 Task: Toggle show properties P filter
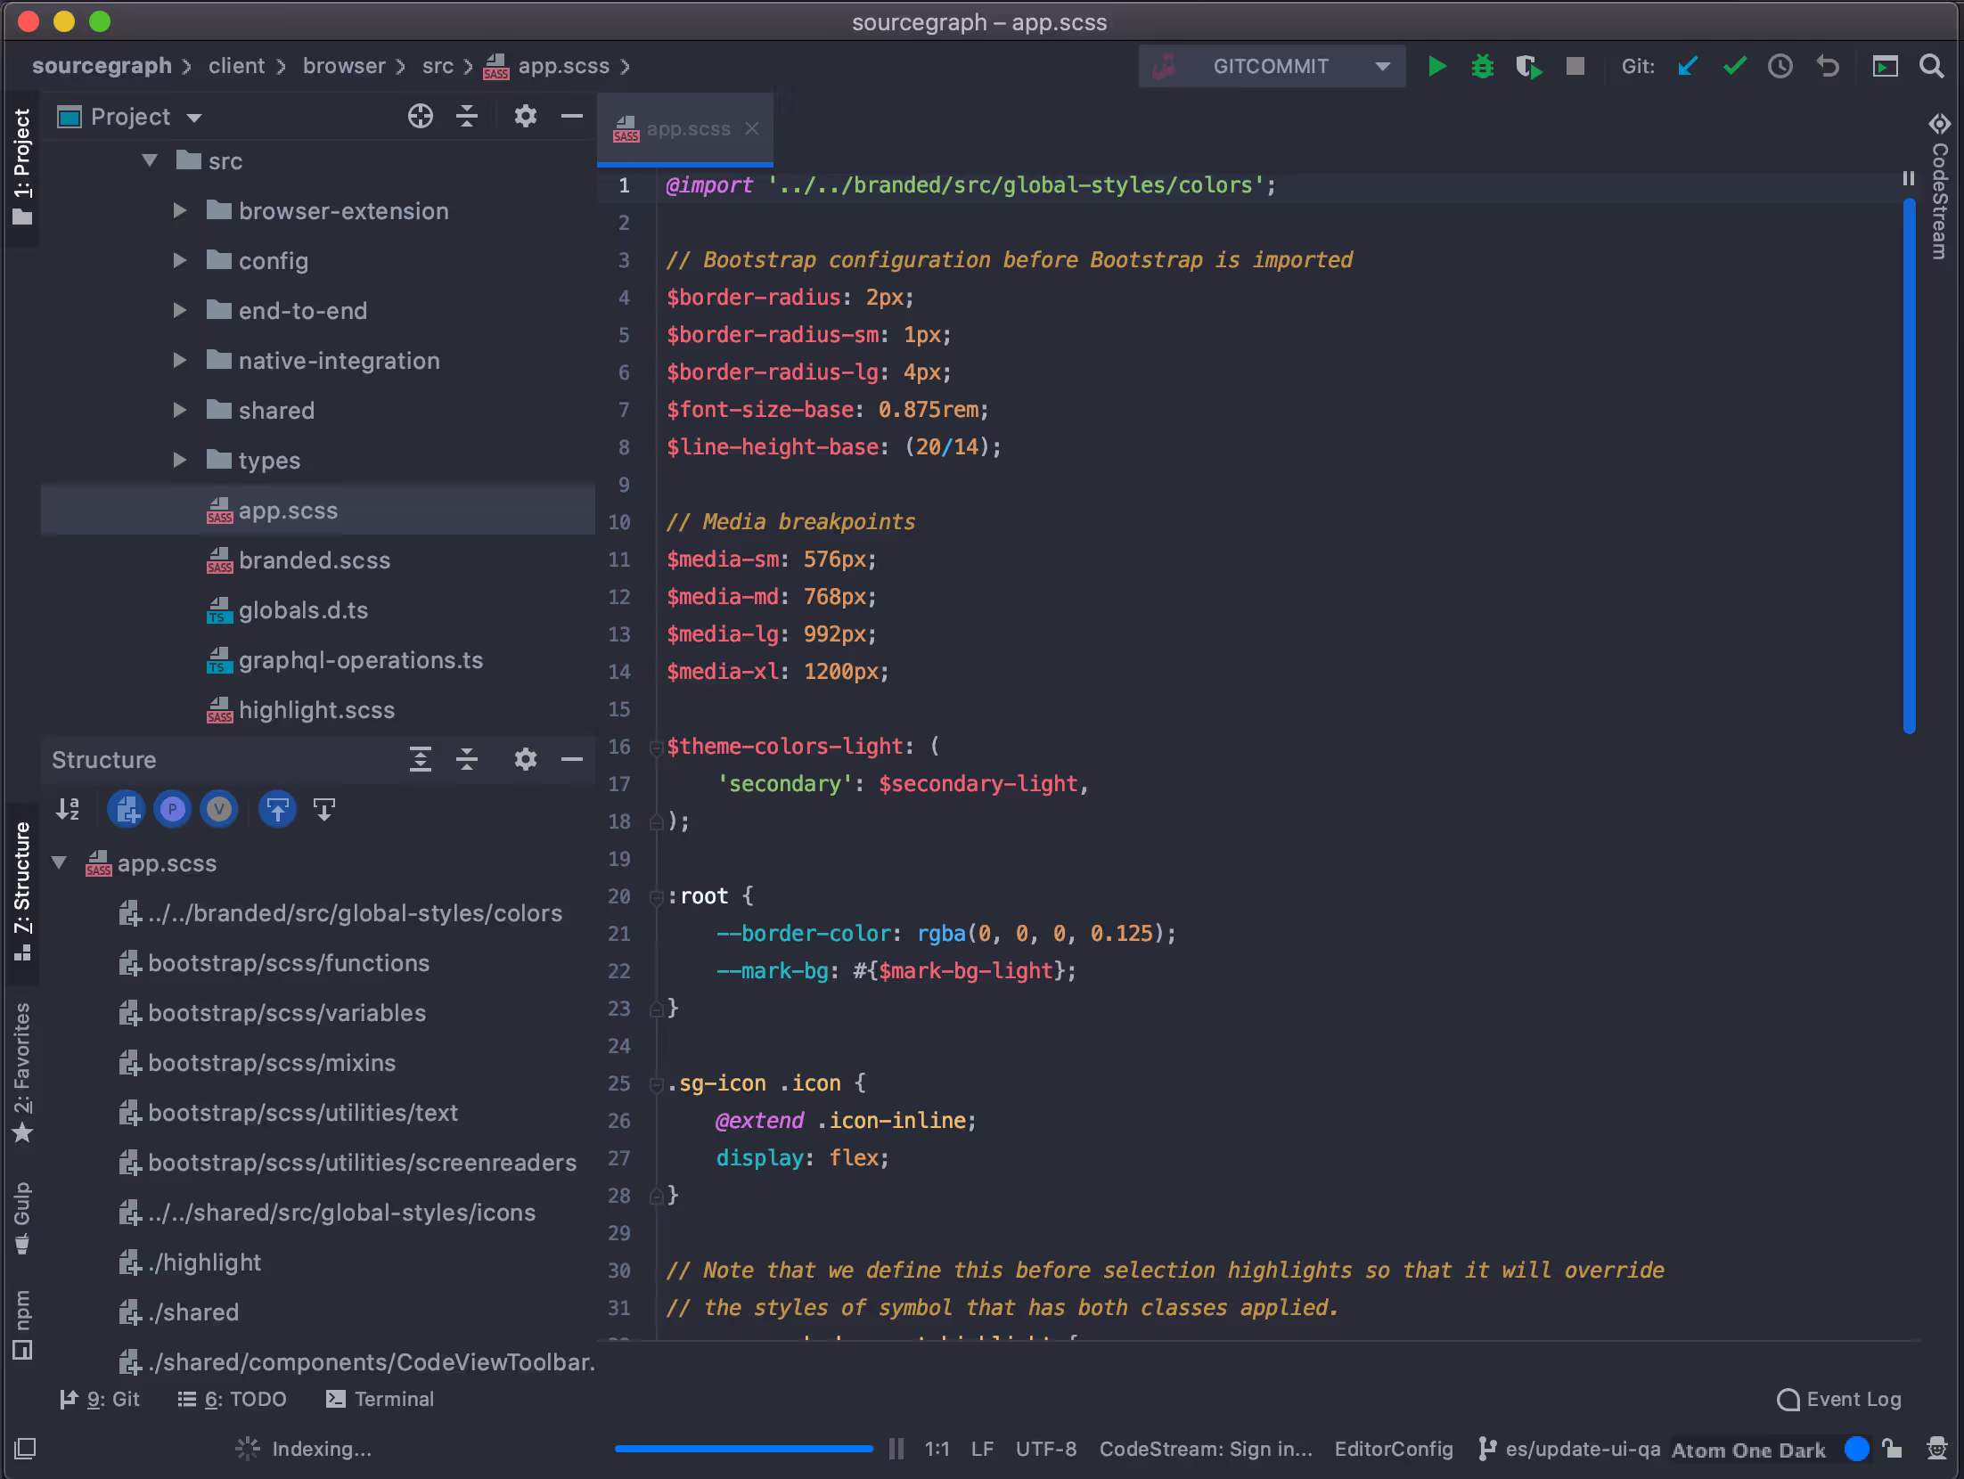173,810
